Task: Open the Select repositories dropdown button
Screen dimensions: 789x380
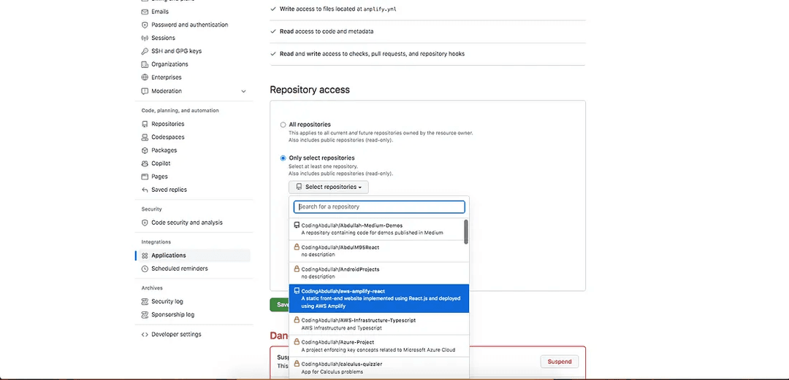Action: [x=328, y=187]
